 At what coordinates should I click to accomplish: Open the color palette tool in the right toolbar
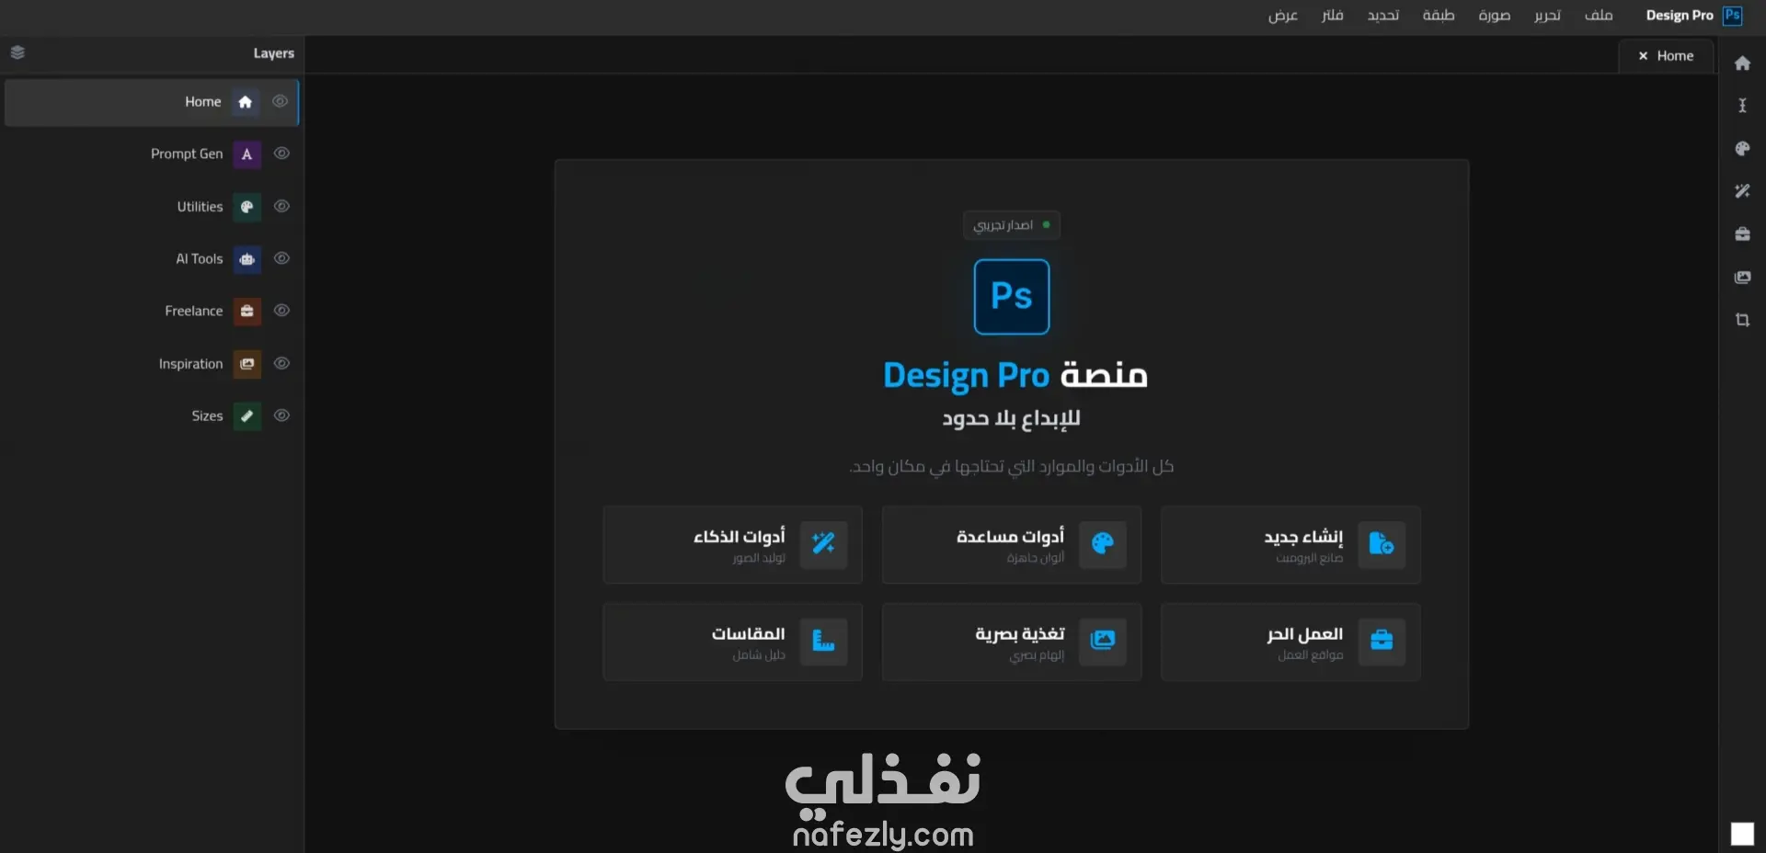click(1742, 149)
